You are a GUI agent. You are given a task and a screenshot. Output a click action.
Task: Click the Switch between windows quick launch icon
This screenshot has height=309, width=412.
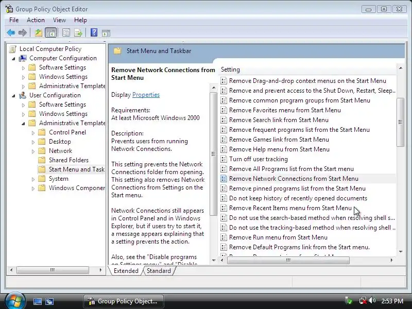49,301
